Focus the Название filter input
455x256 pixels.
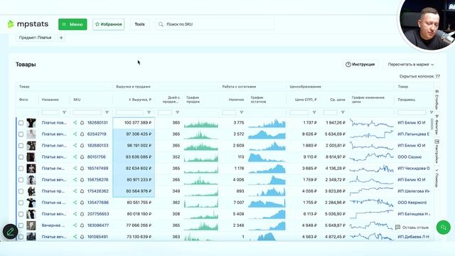tap(50, 112)
